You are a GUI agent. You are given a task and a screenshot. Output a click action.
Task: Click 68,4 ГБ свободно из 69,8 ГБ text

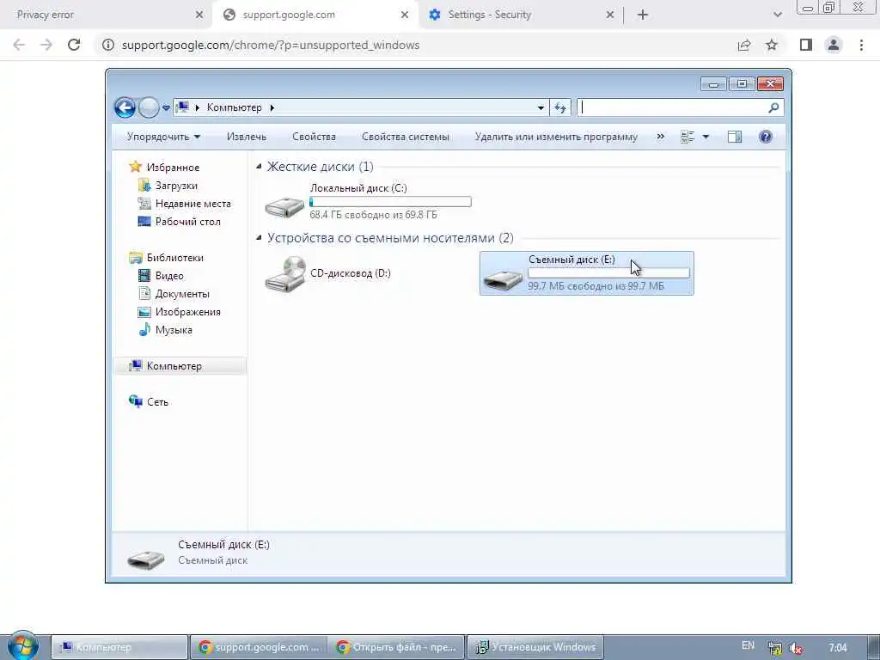click(373, 214)
